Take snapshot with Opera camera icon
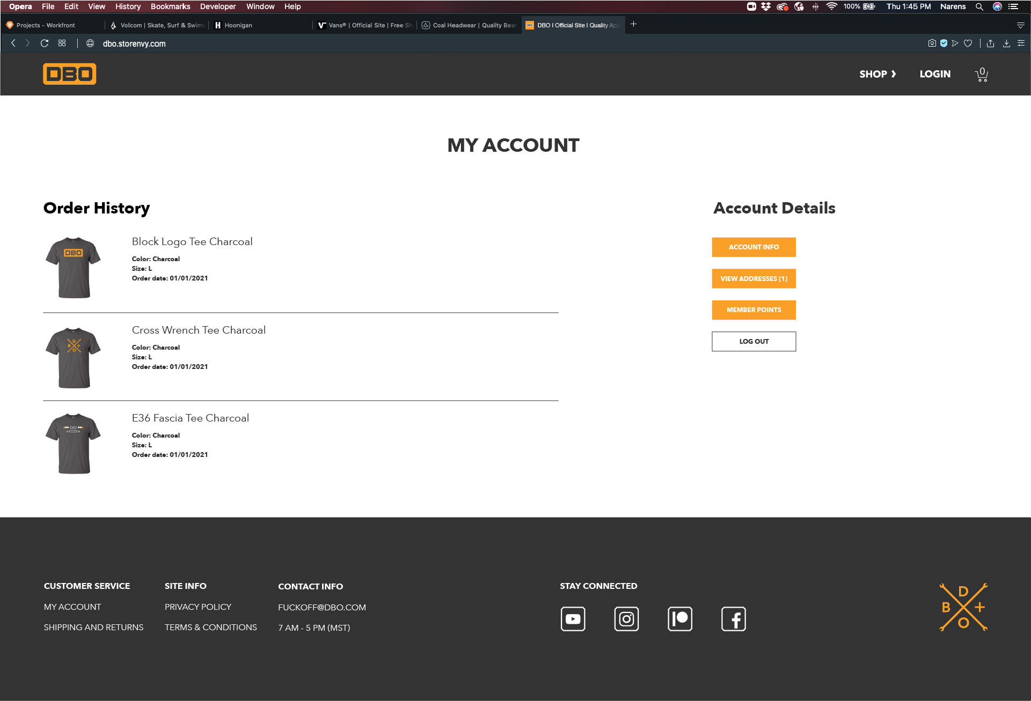The width and height of the screenshot is (1031, 701). 932,43
